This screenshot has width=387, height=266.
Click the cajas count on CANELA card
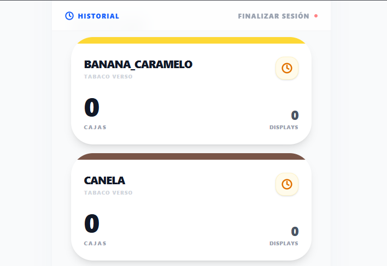92,223
